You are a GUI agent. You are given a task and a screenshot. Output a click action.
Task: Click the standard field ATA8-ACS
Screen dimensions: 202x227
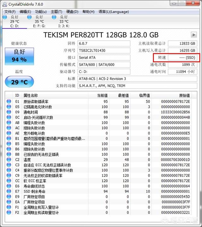[x=137, y=79]
